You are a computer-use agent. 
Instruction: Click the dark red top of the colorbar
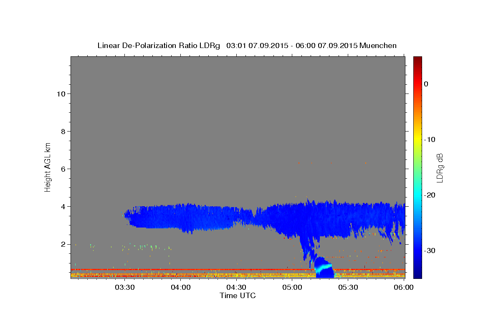(417, 60)
